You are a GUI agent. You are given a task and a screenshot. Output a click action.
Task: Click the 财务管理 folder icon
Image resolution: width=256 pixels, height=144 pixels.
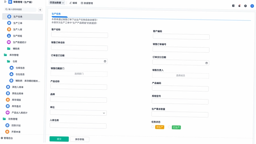(4, 119)
